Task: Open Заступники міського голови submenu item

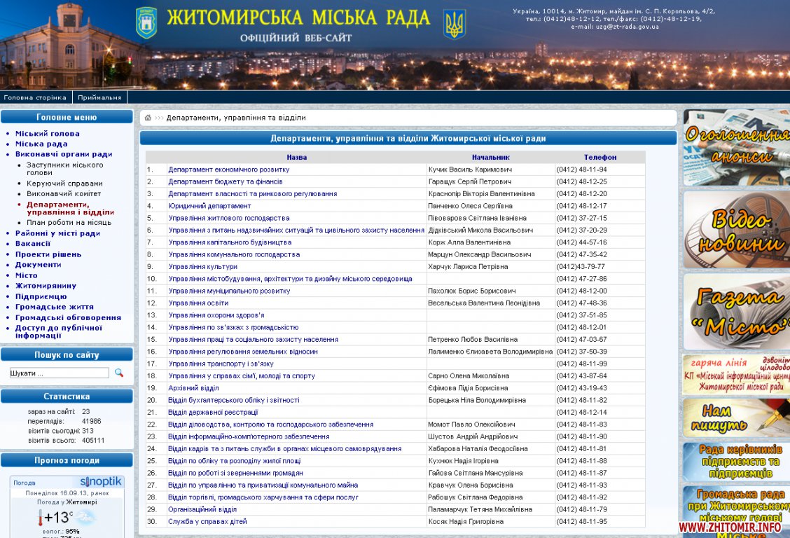Action: (64, 168)
